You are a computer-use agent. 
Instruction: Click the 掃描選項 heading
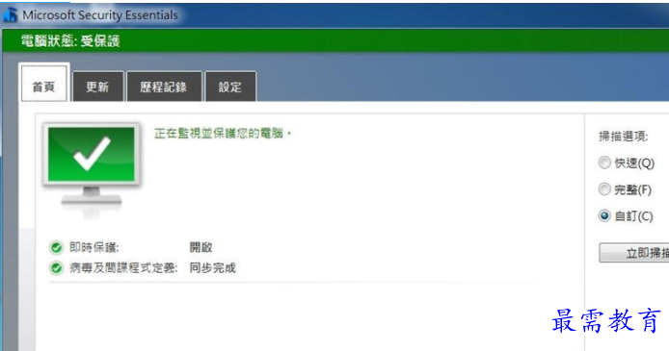624,137
